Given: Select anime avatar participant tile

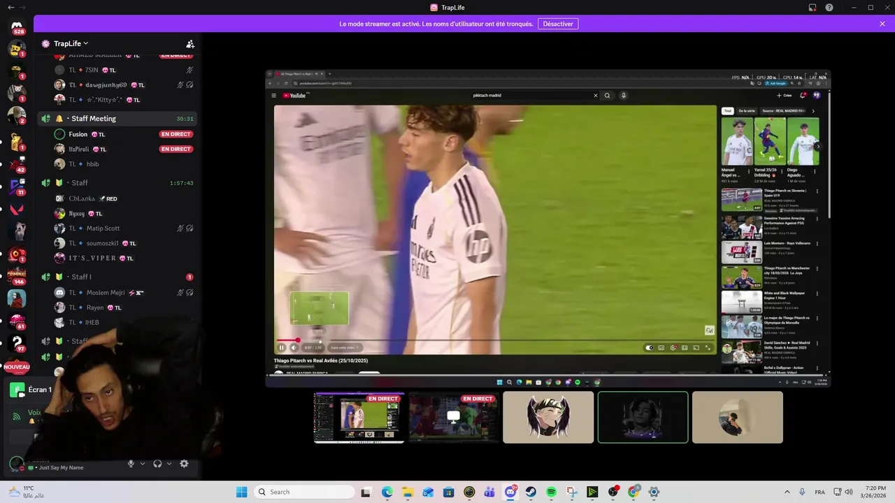Looking at the screenshot, I should 548,417.
